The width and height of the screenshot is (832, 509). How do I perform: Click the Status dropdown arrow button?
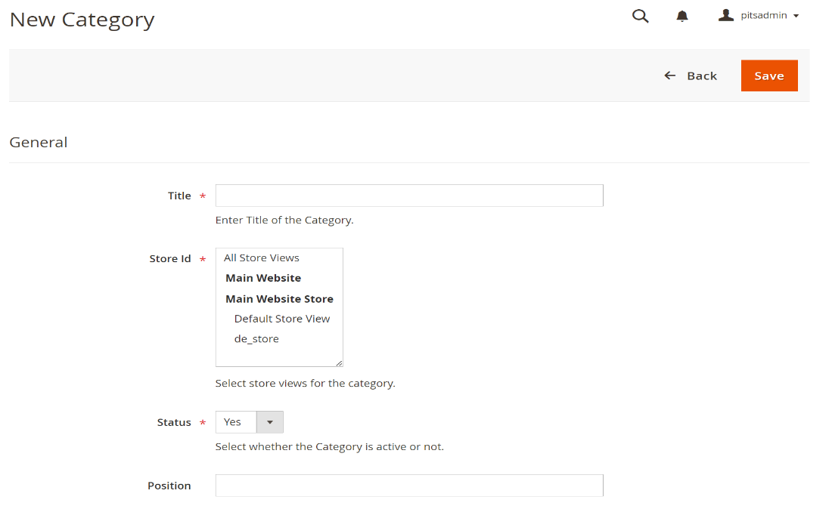pyautogui.click(x=270, y=422)
